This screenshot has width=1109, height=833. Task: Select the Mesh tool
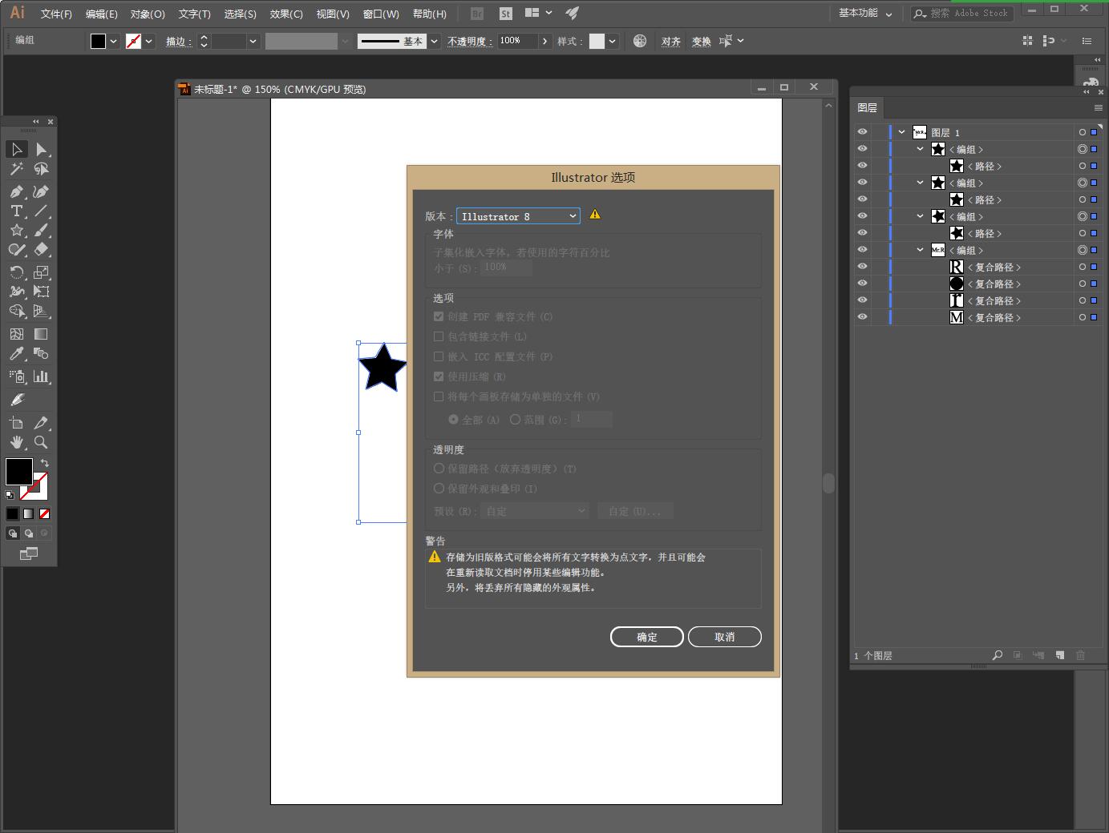[17, 335]
